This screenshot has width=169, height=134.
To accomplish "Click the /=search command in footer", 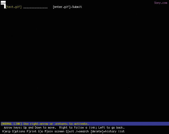I will click(82, 131).
